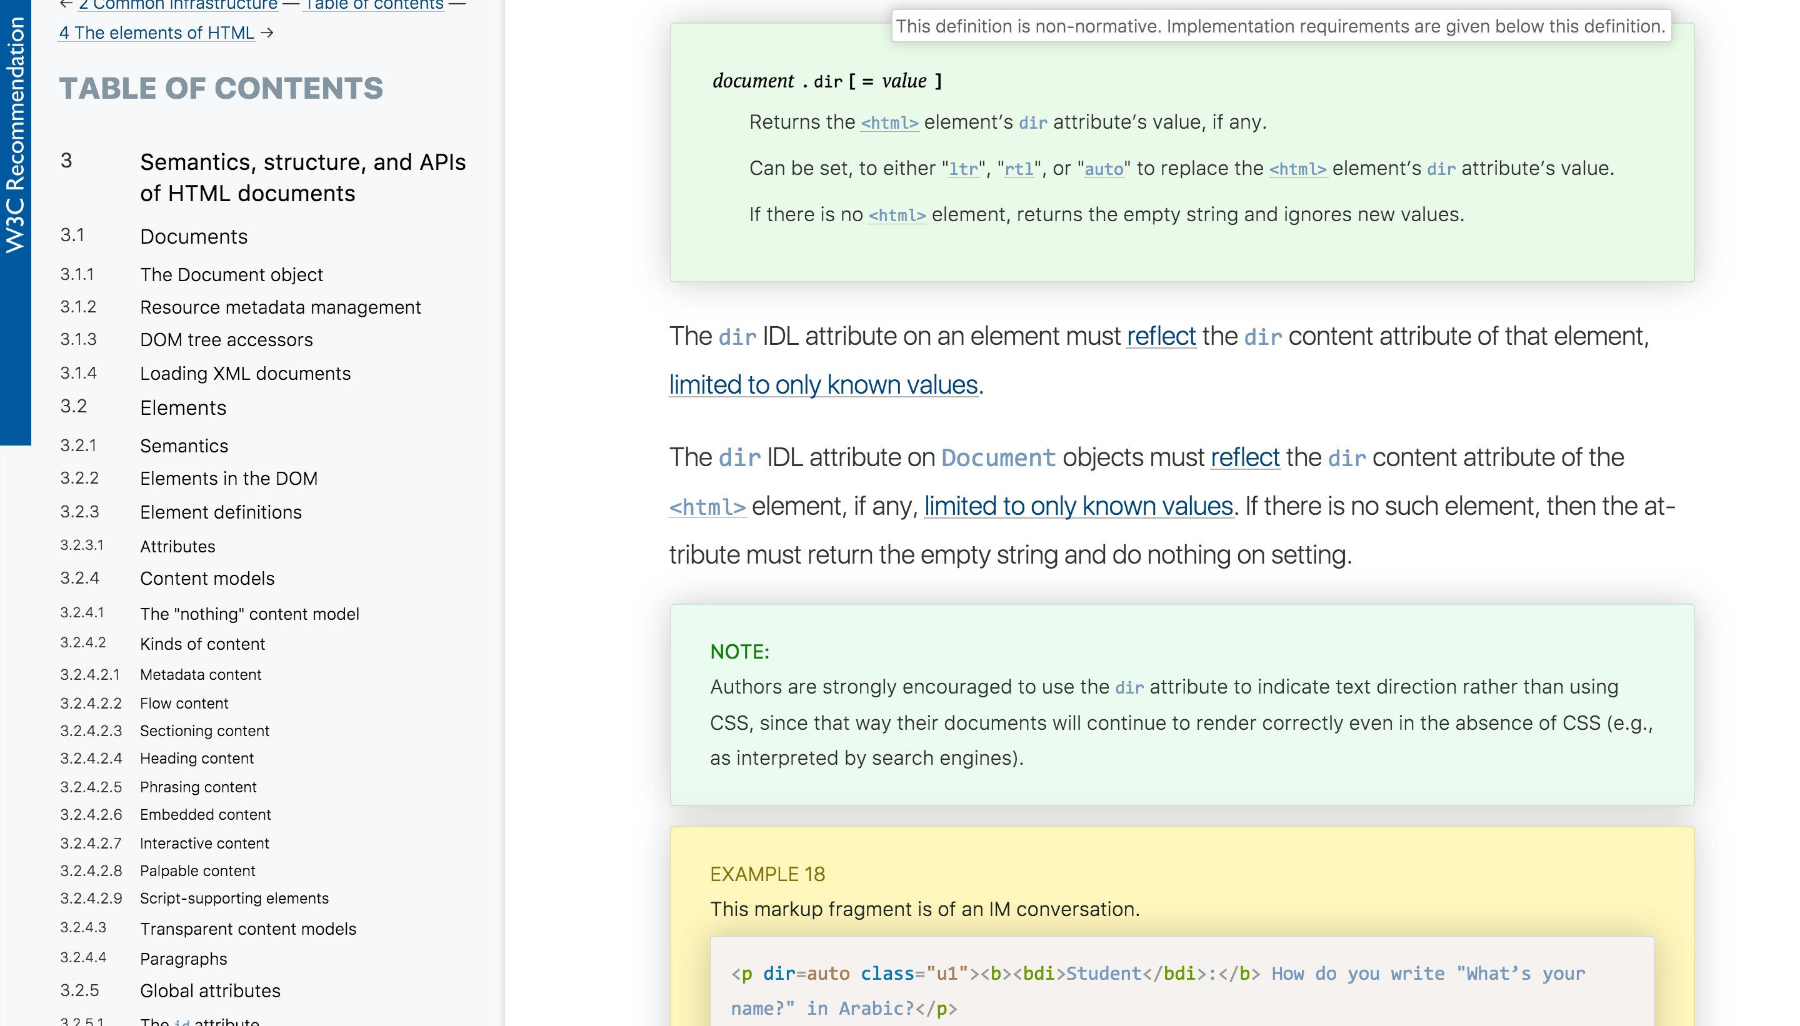This screenshot has width=1800, height=1026.
Task: Open 3.2.4.2.9 Script-supporting elements
Action: tap(234, 899)
